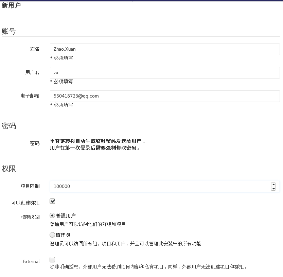Click the 管理员 option label text
The image size is (283, 277).
click(63, 235)
